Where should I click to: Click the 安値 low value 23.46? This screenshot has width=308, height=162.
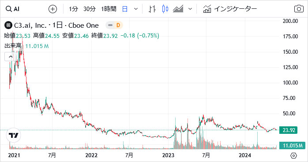[81, 36]
